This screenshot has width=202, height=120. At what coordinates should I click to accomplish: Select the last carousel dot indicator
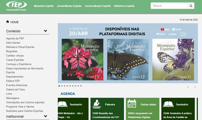point(81,86)
